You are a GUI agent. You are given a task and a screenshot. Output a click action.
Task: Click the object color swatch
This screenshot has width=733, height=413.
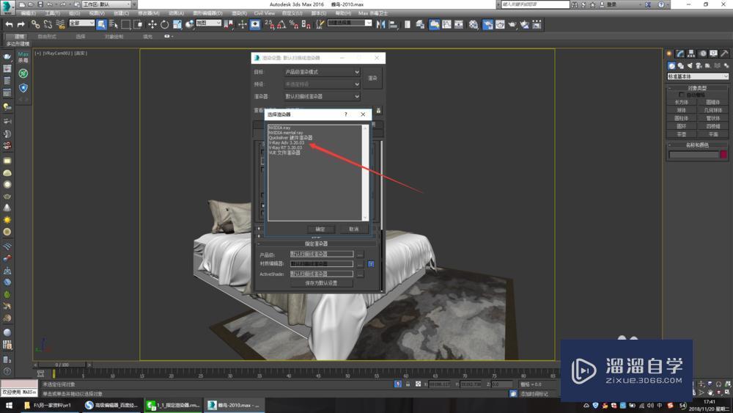pos(723,154)
